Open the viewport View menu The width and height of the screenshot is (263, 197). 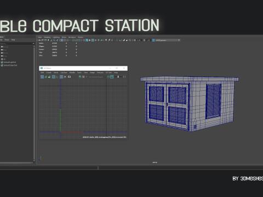(x=39, y=37)
